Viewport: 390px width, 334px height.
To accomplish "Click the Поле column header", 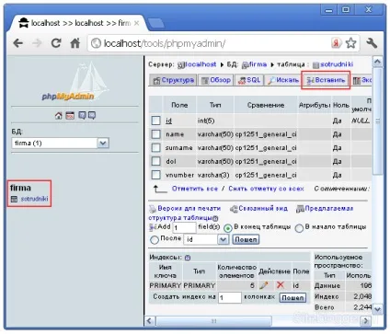I will (x=179, y=105).
